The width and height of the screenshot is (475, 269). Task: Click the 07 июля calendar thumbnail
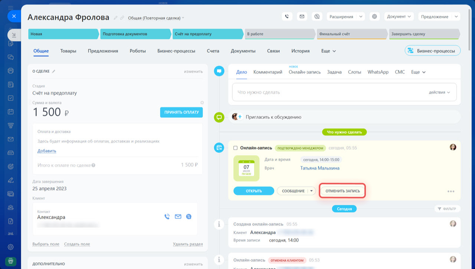click(x=246, y=168)
